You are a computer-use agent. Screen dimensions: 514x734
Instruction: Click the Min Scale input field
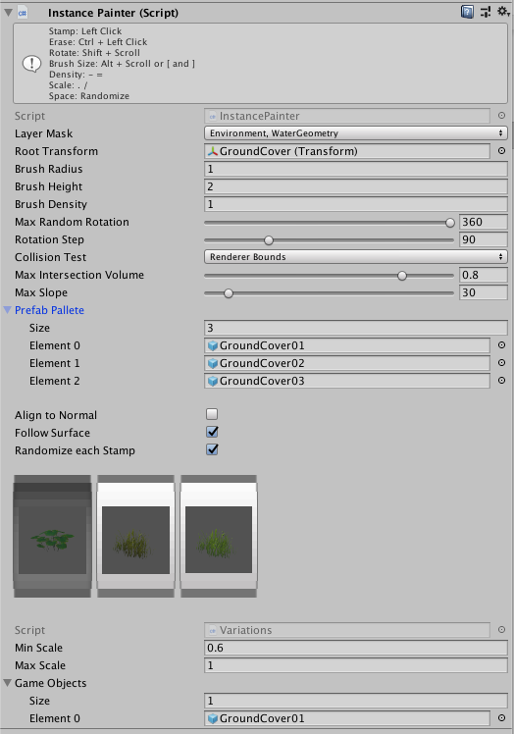pos(356,648)
